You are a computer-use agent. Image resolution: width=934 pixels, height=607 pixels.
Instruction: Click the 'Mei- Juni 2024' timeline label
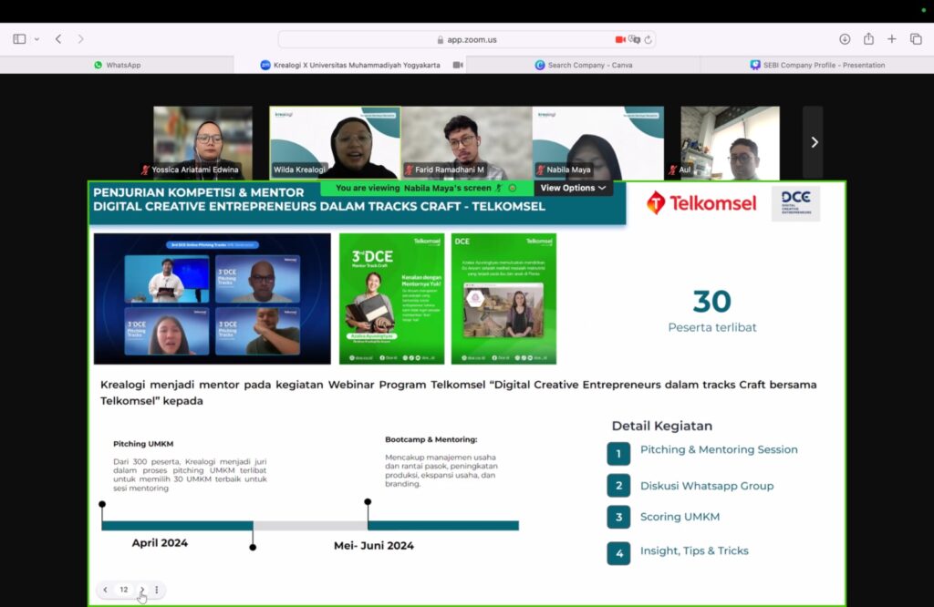[x=373, y=546]
